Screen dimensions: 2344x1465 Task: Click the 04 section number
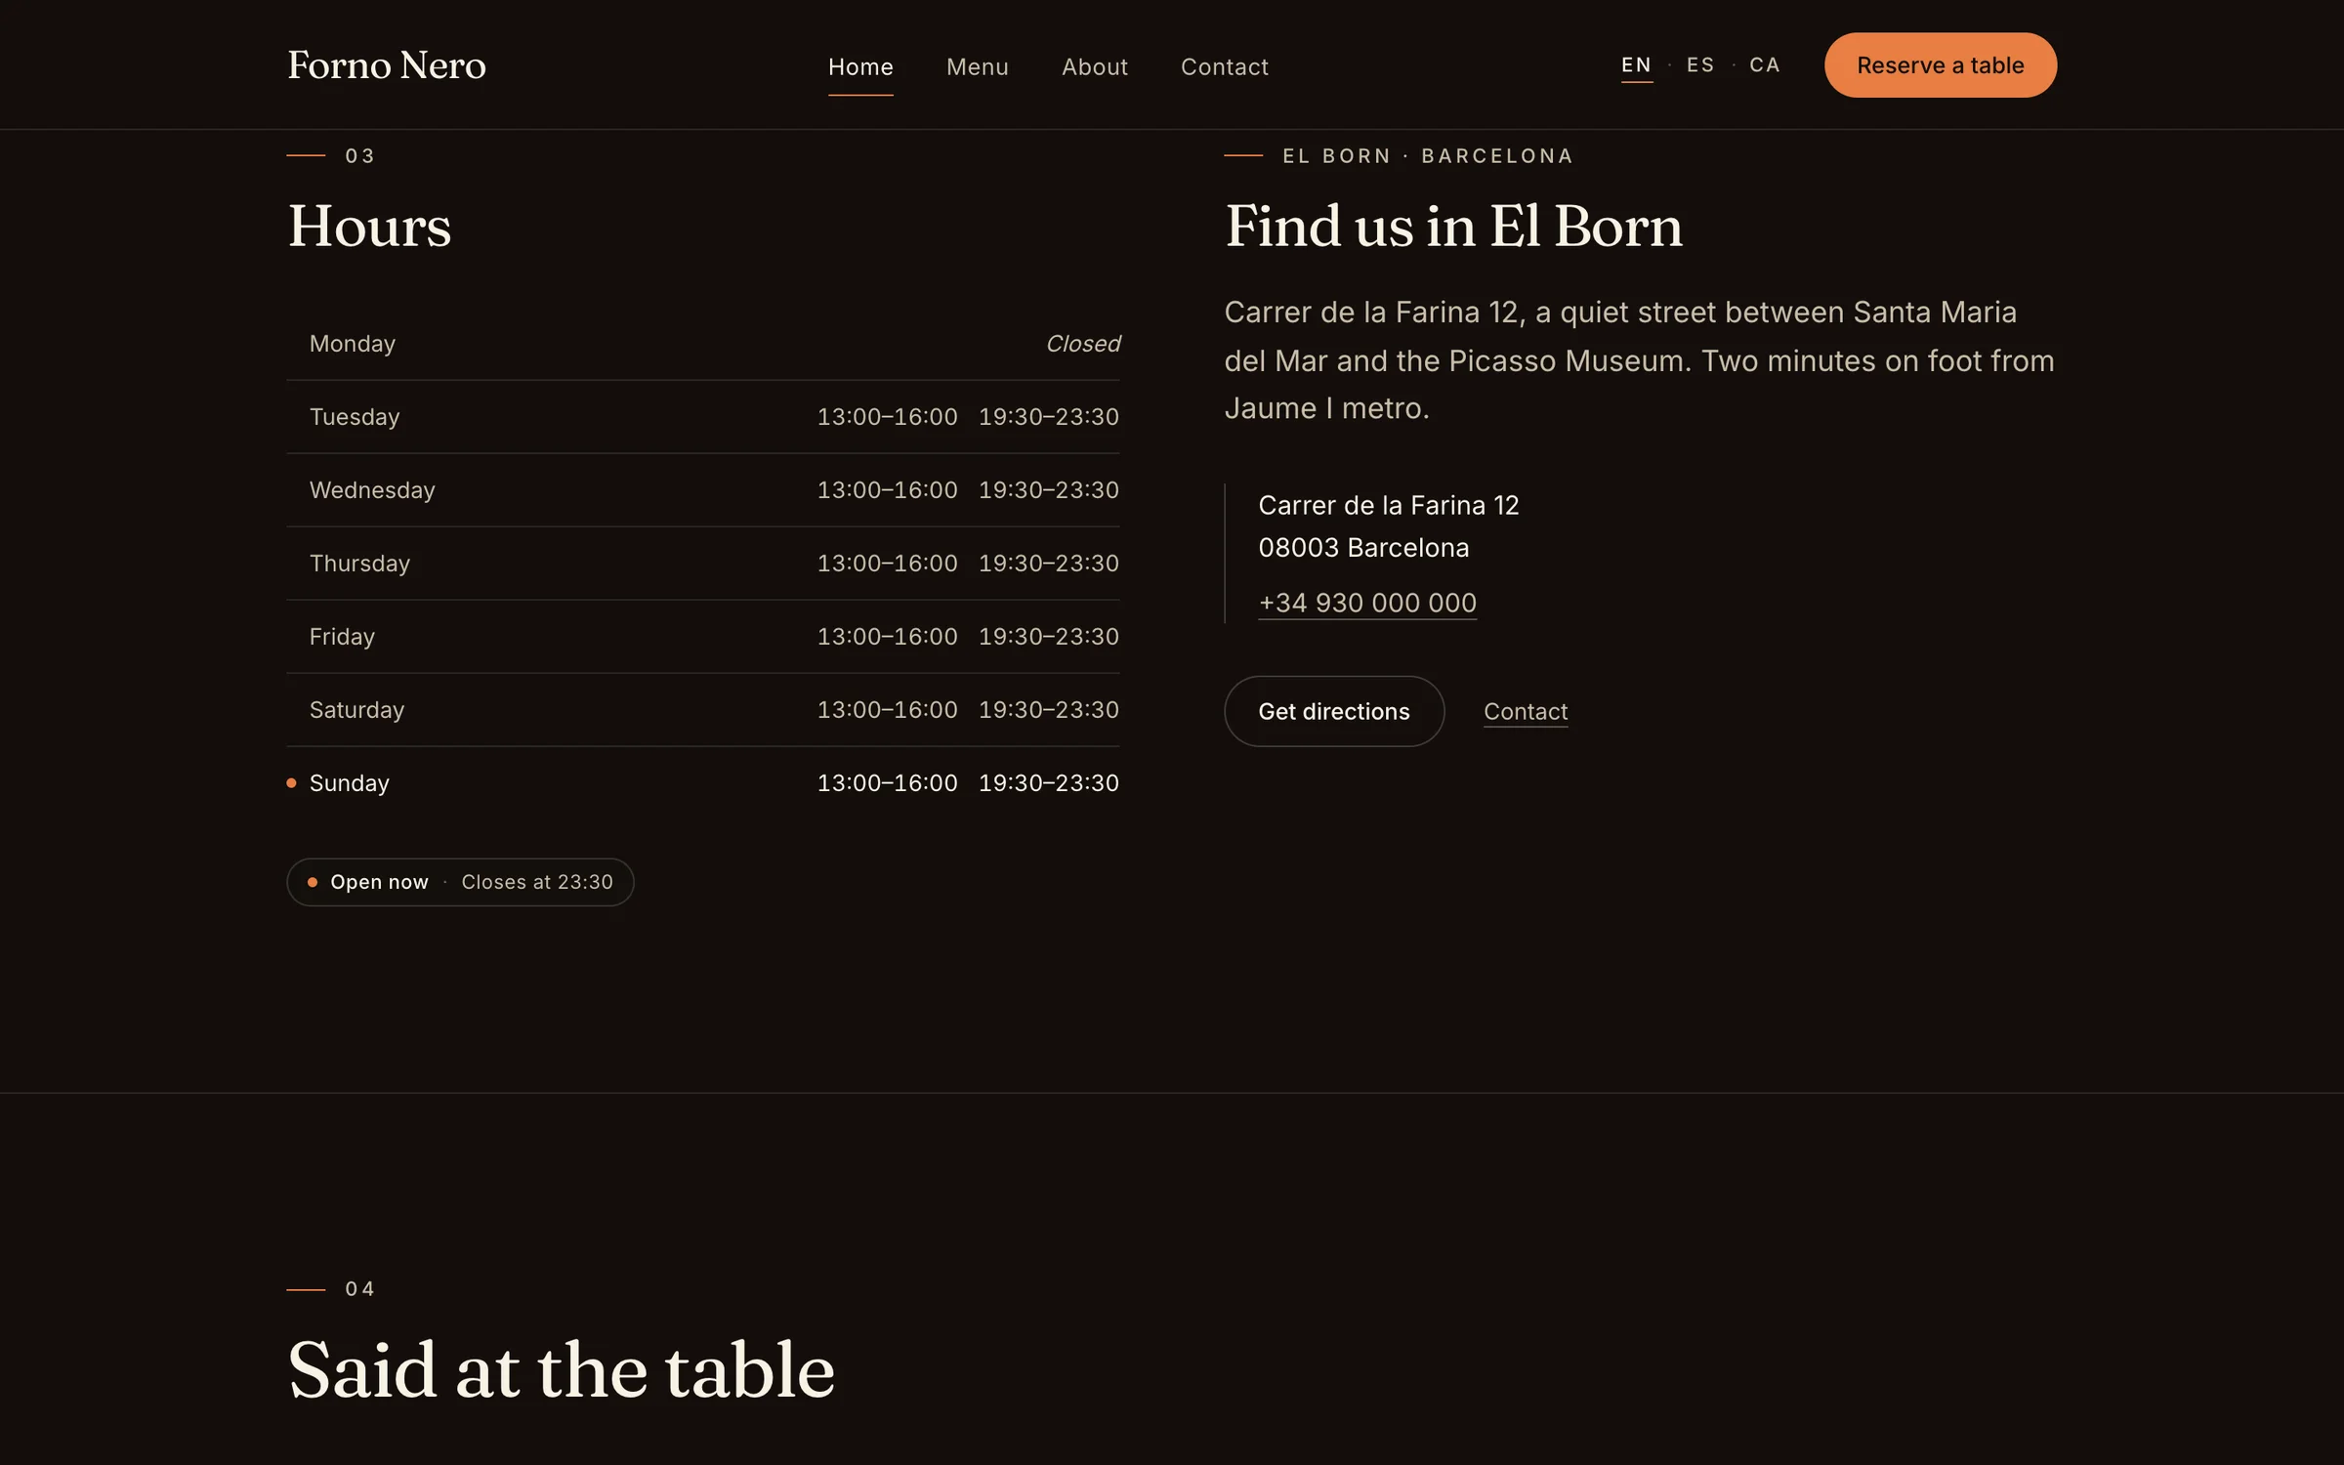(x=359, y=1289)
